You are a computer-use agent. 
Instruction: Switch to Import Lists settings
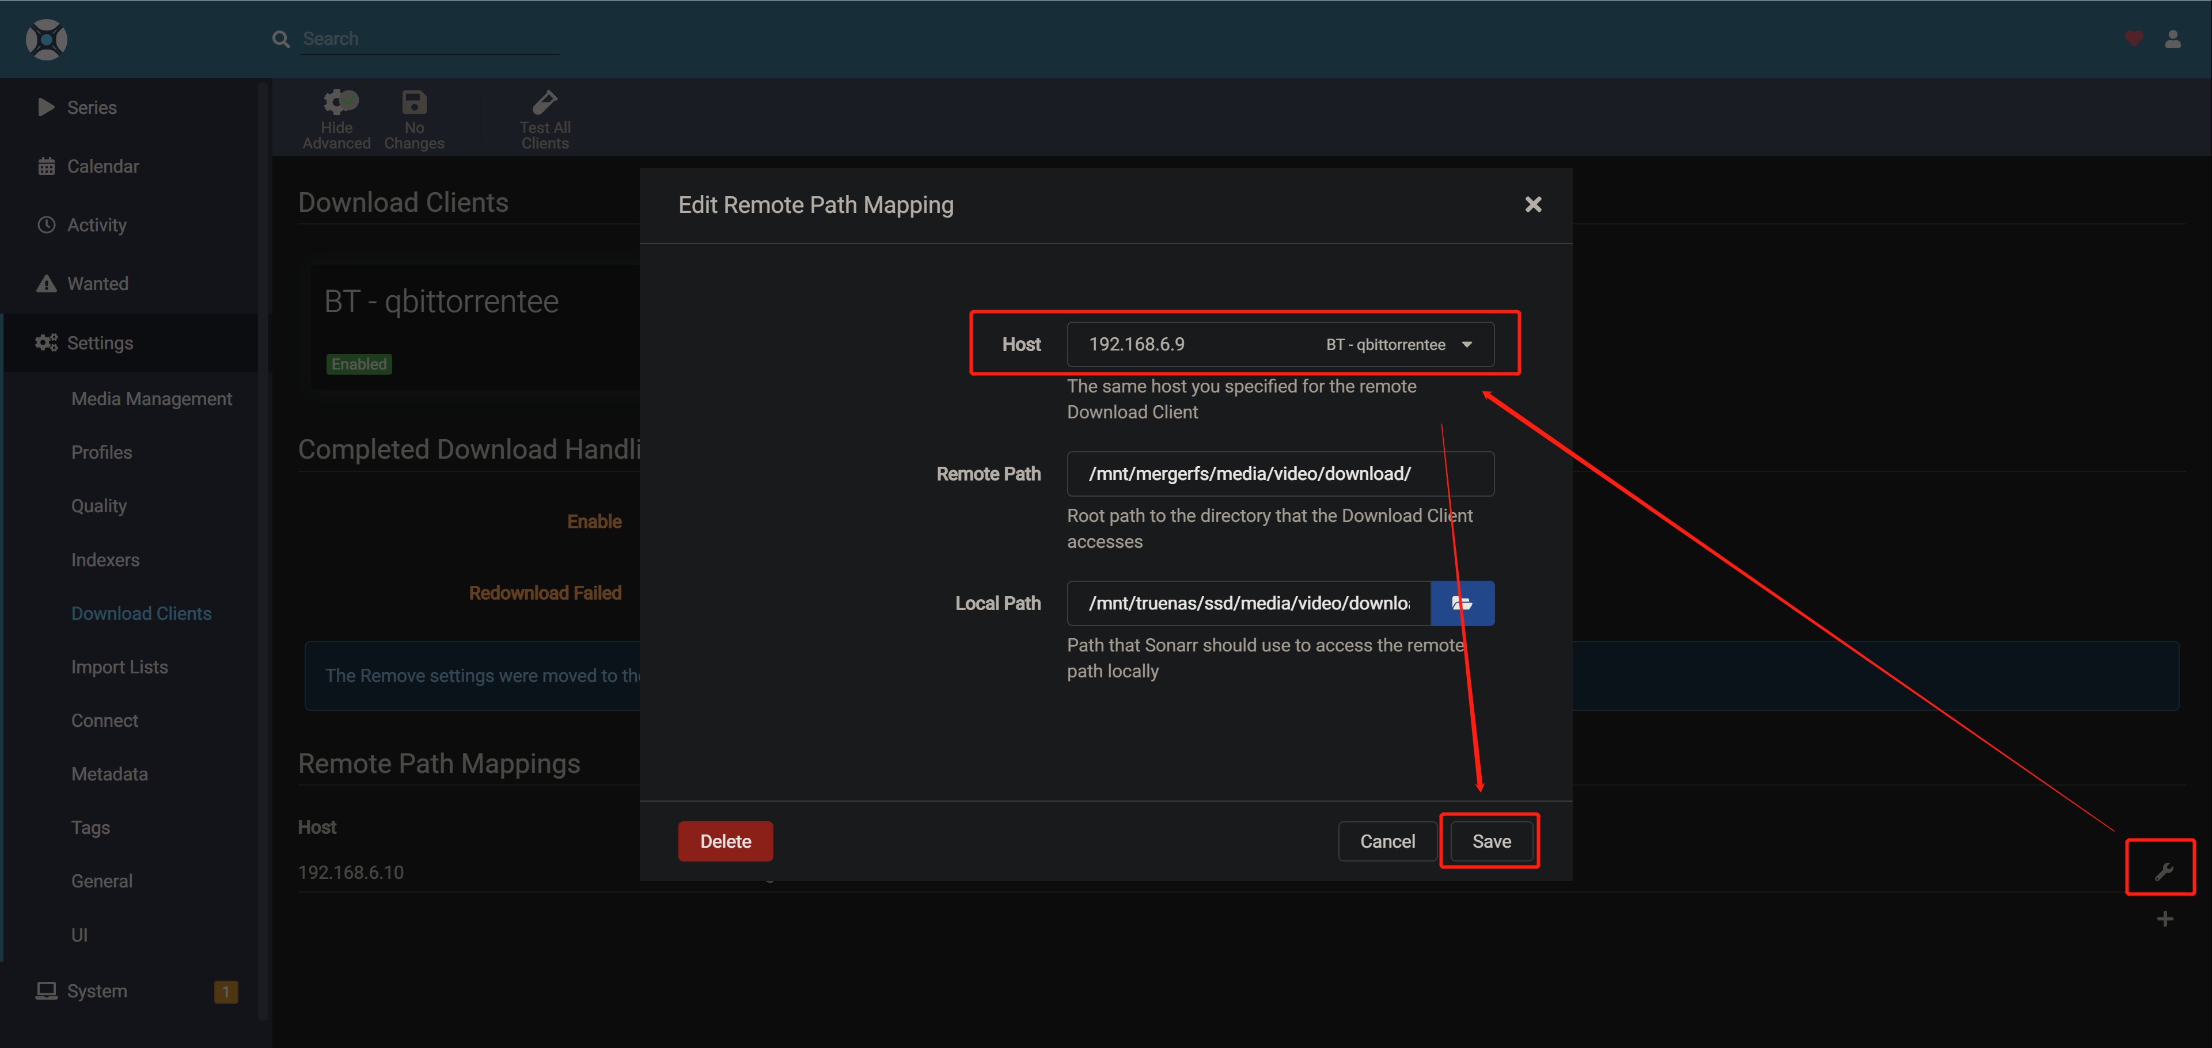119,666
